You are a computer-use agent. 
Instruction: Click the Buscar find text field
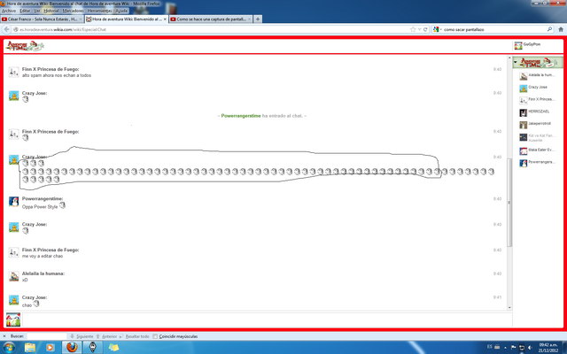[x=47, y=336]
